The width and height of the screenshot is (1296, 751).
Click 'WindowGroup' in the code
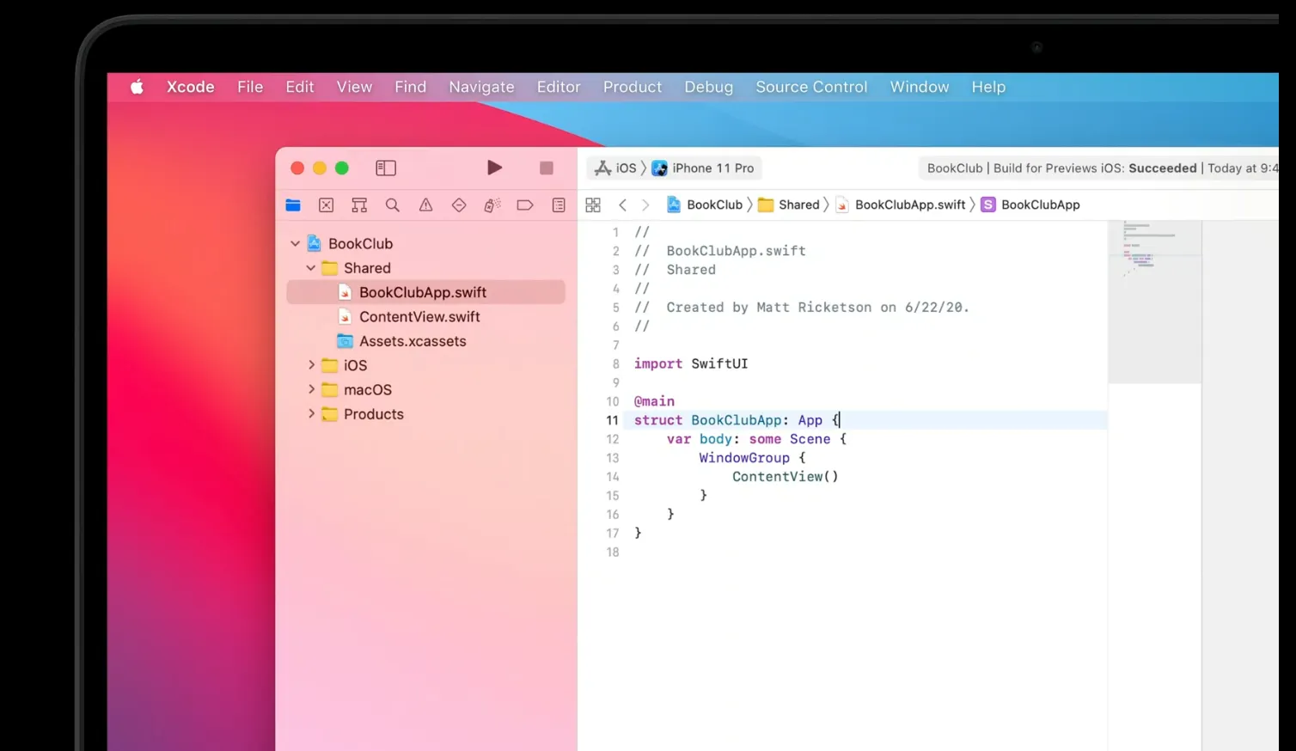[x=744, y=458]
